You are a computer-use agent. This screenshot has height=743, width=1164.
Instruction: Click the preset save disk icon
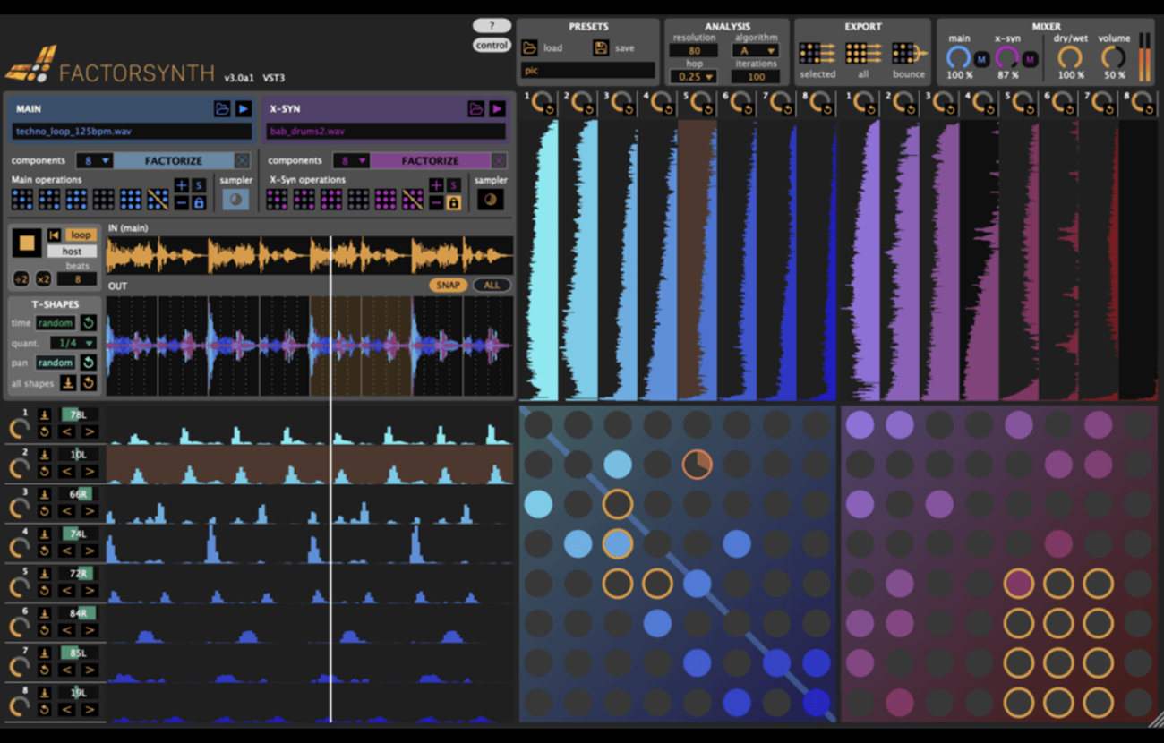pyautogui.click(x=601, y=47)
